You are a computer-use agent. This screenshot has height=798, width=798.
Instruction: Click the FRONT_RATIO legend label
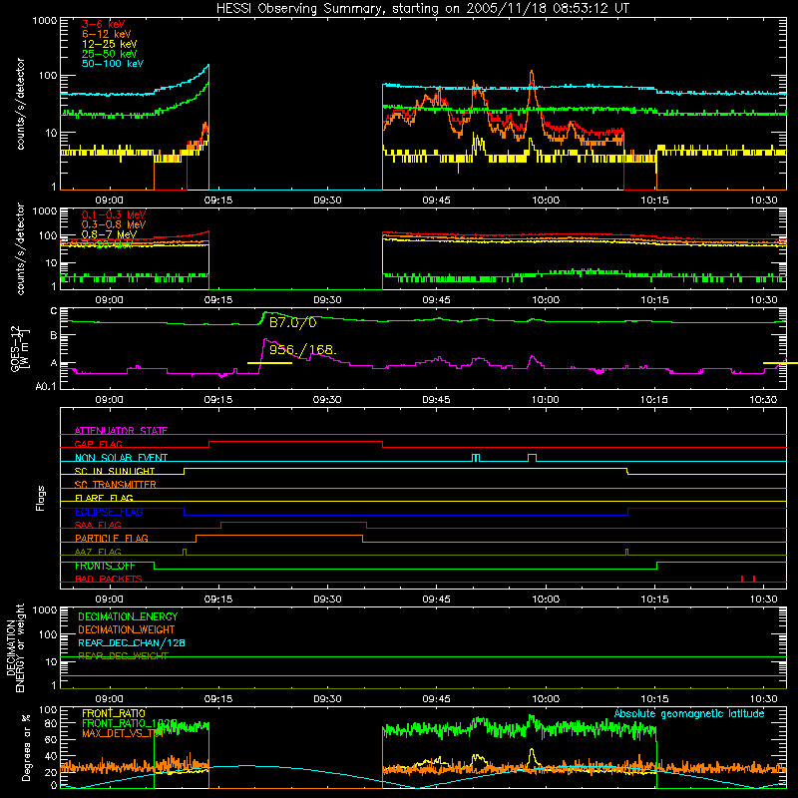click(x=114, y=713)
